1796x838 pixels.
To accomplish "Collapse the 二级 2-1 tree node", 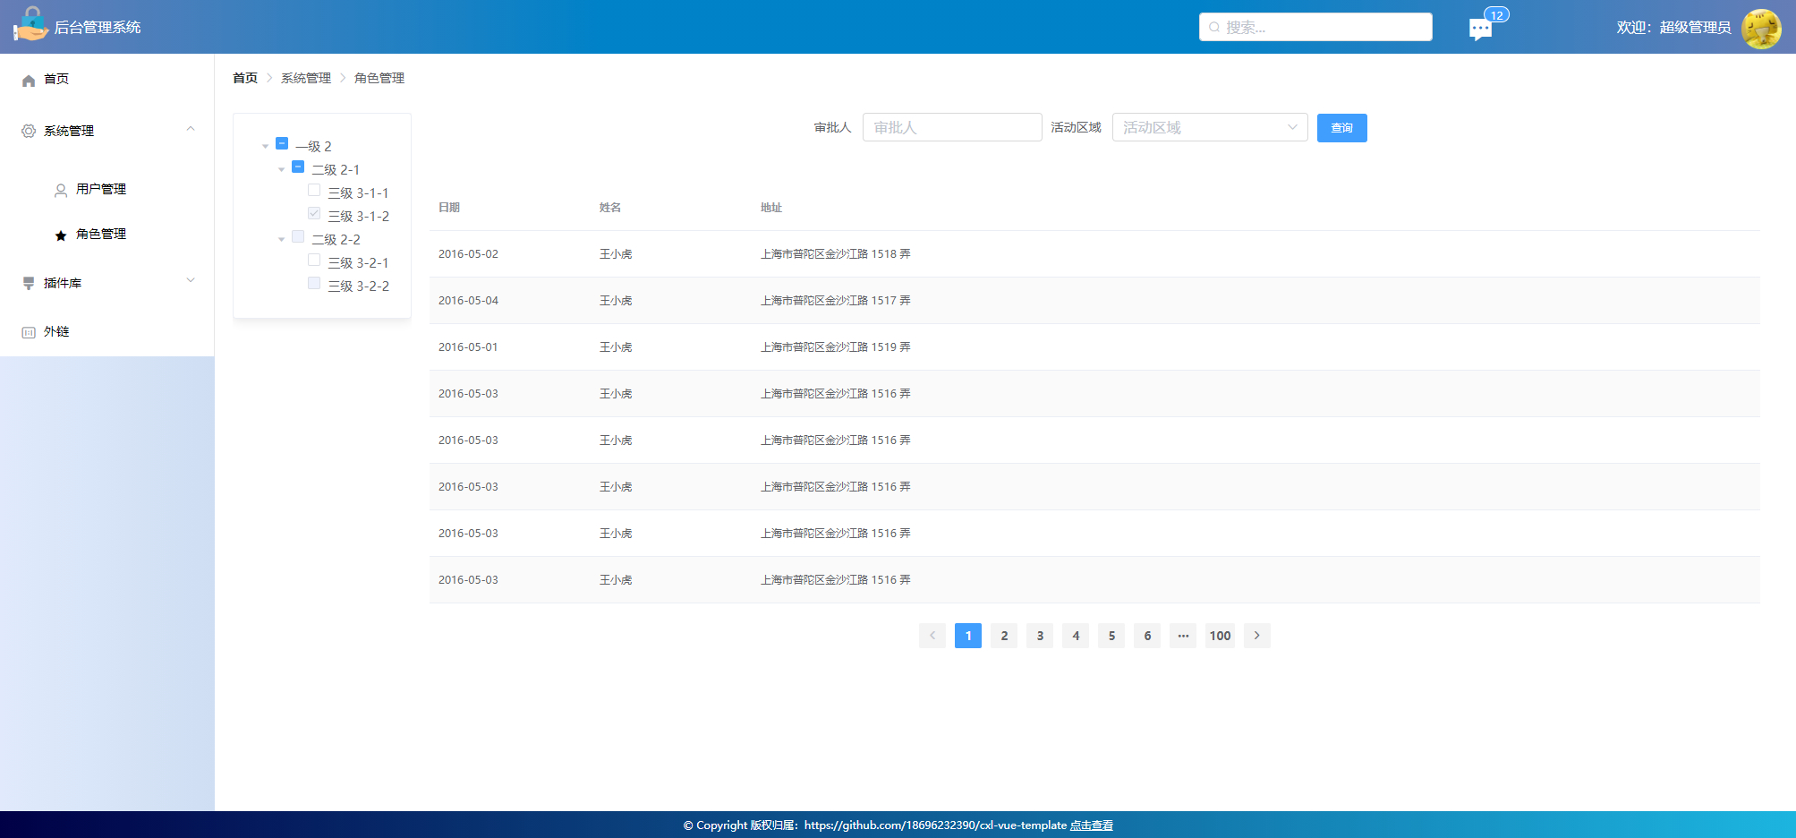I will point(282,169).
